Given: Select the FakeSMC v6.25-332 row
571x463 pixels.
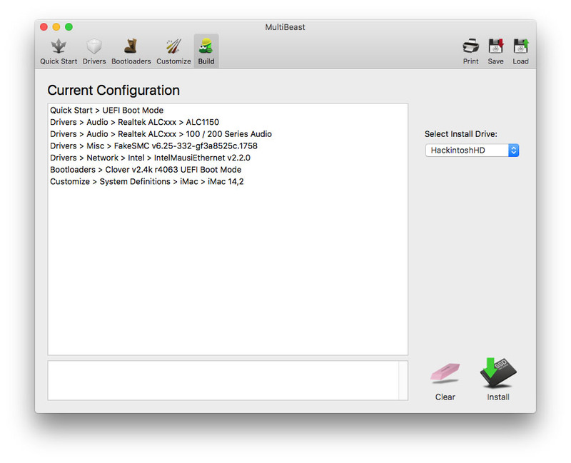Looking at the screenshot, I should coord(228,146).
